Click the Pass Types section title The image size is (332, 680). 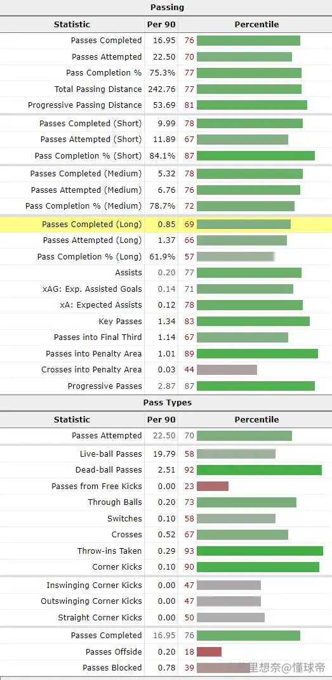(x=167, y=402)
